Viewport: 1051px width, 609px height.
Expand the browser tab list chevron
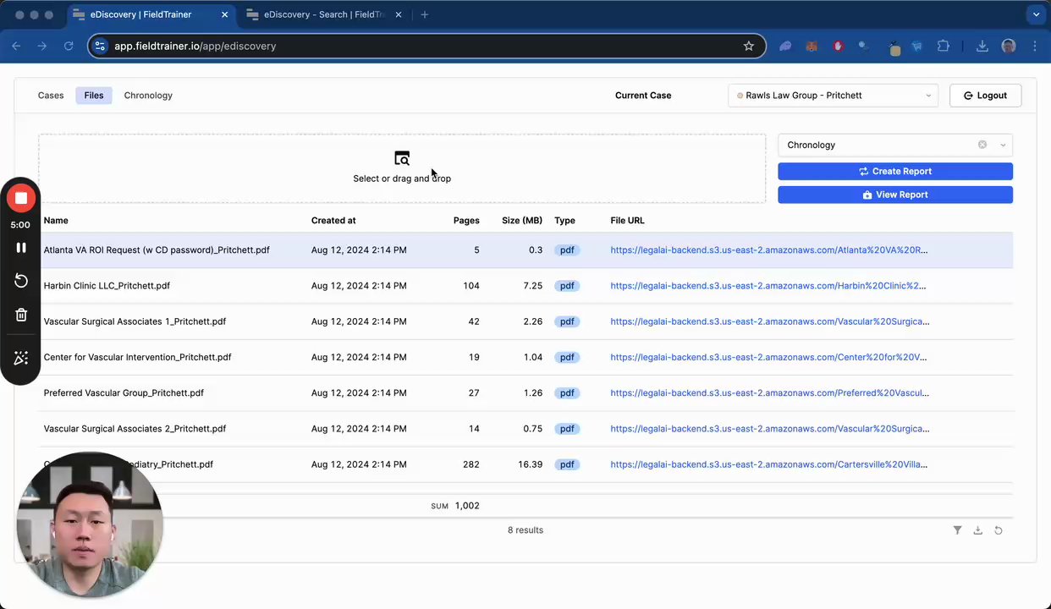click(x=1036, y=14)
